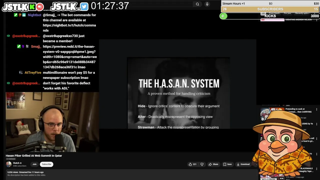Join the Hutch channel membership
Image resolution: width=320 pixels, height=180 pixels.
point(34,164)
